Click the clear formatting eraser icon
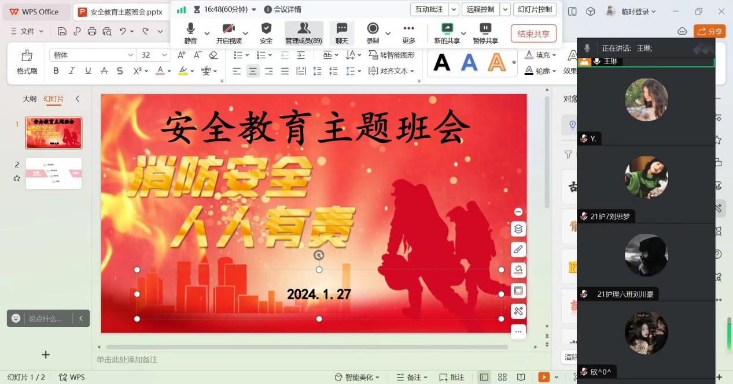The image size is (733, 384). tap(213, 55)
